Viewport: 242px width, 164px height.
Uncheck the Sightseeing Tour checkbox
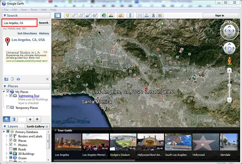point(11,95)
